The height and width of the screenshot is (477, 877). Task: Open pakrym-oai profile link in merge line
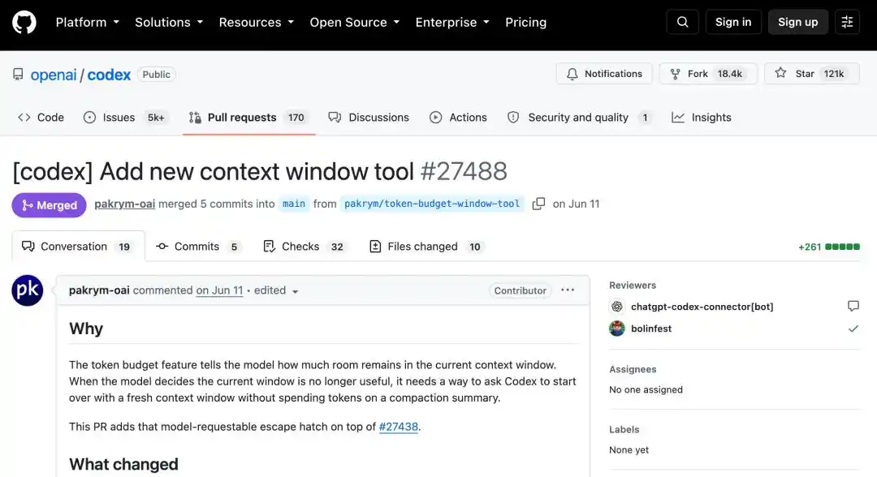(125, 204)
